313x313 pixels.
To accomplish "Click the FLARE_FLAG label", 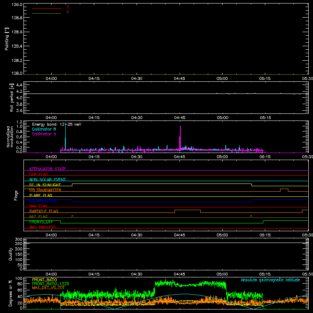I will (41, 195).
